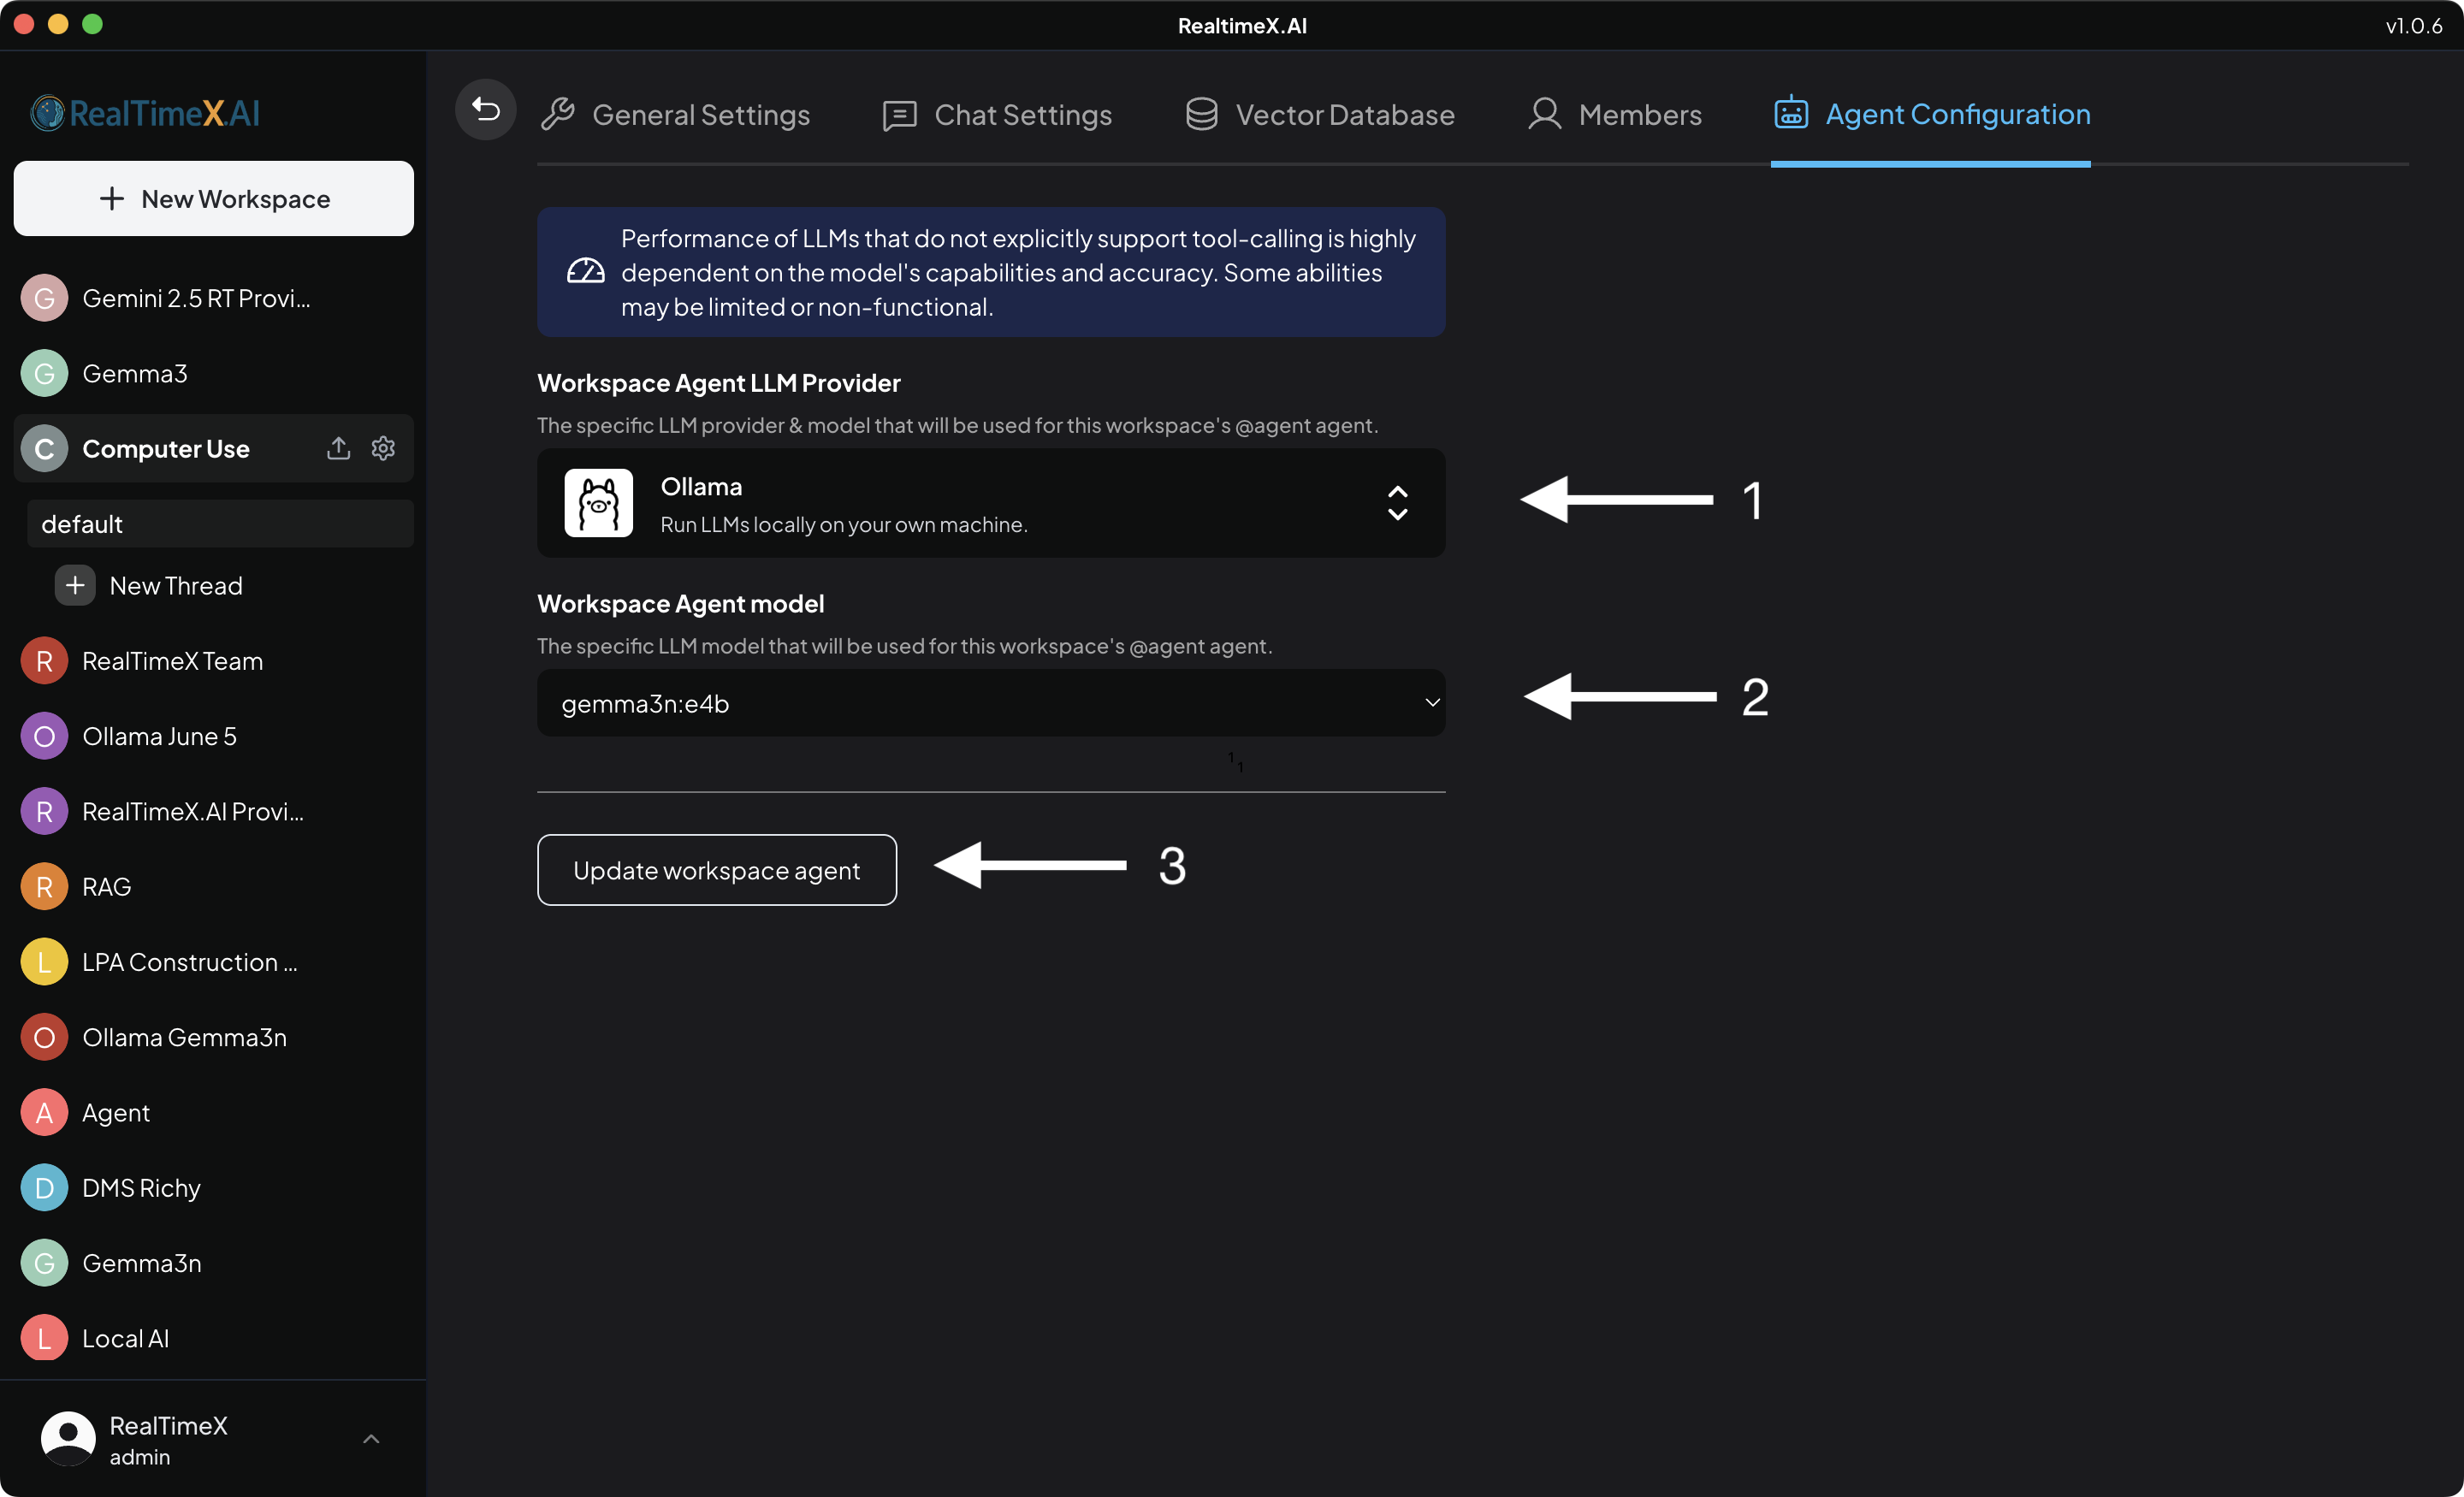The height and width of the screenshot is (1497, 2464).
Task: Click the RealTimeX user avatar icon
Action: (68, 1438)
